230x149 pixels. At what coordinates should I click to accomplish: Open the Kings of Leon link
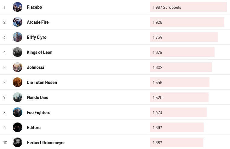coord(40,52)
